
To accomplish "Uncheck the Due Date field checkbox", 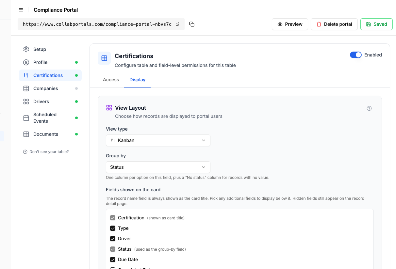I will 113,260.
